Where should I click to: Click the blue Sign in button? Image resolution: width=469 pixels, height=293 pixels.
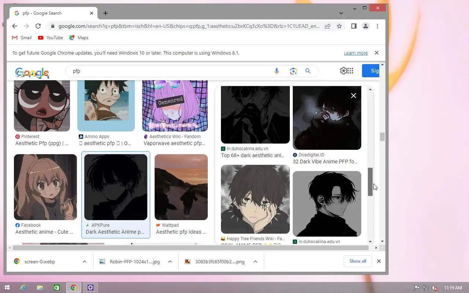(x=370, y=71)
